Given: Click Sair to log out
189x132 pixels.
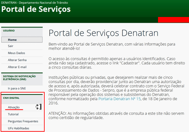Looking at the screenshot, I should pos(11,46).
